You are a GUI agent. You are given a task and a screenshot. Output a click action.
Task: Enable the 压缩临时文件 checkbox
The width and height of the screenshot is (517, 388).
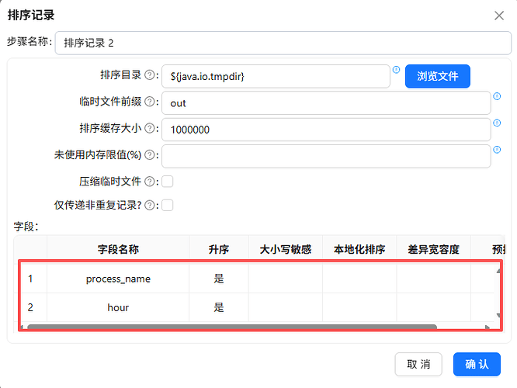(x=168, y=182)
